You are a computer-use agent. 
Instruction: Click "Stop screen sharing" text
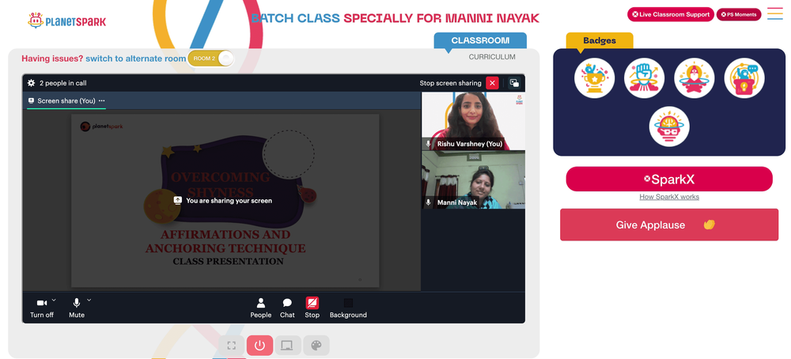point(451,83)
